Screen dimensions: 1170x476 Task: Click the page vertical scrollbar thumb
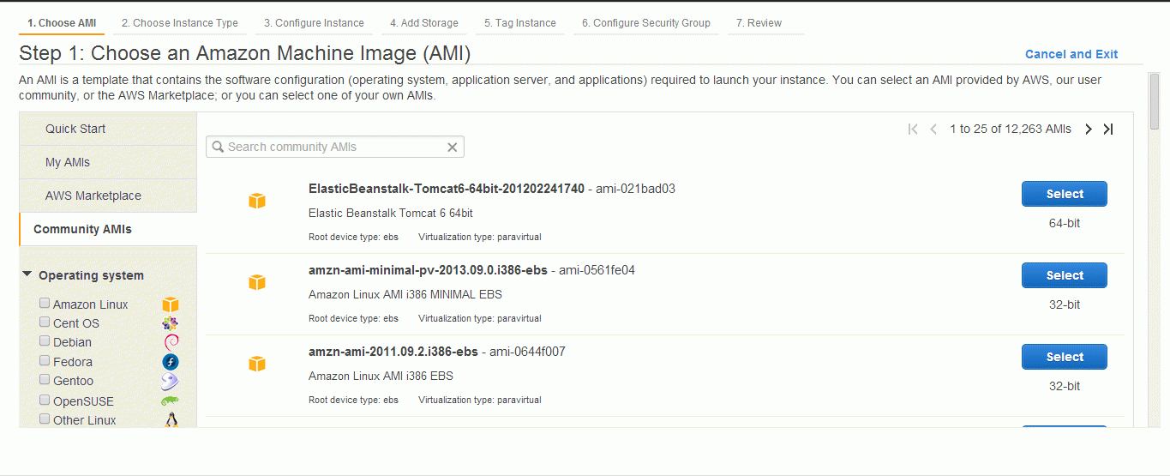(x=1155, y=101)
